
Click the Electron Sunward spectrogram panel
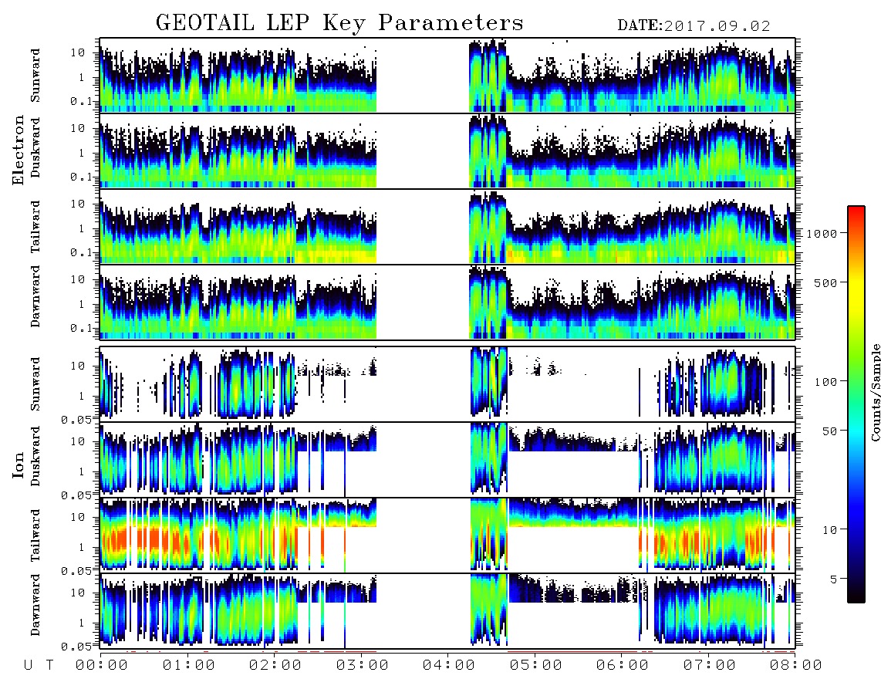pos(447,76)
